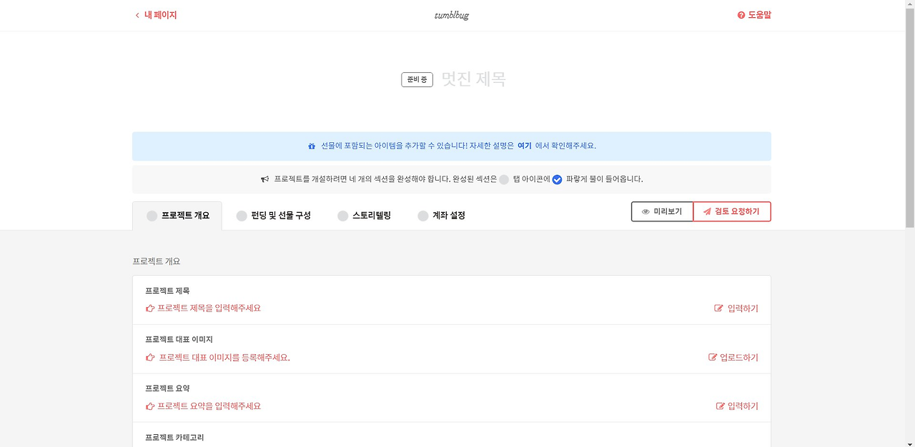The width and height of the screenshot is (915, 447).
Task: Click the page vertical scrollbar thumb
Action: click(909, 118)
